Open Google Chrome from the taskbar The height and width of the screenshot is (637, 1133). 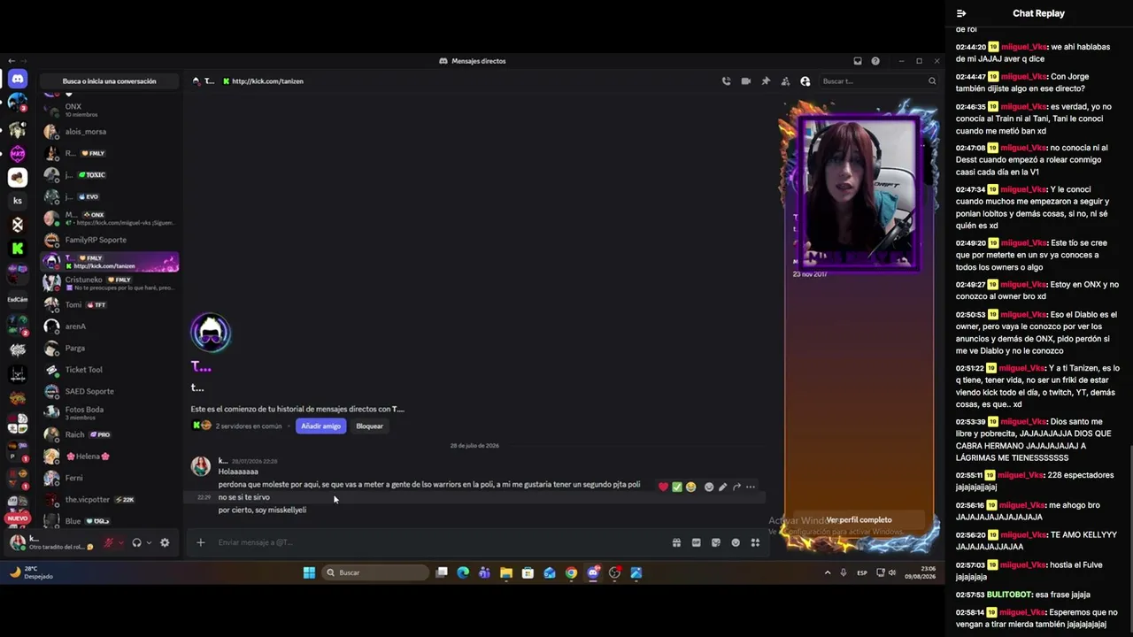[x=571, y=572]
